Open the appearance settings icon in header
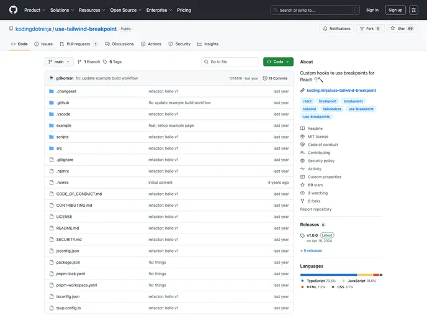The height and width of the screenshot is (318, 427). pos(413,10)
